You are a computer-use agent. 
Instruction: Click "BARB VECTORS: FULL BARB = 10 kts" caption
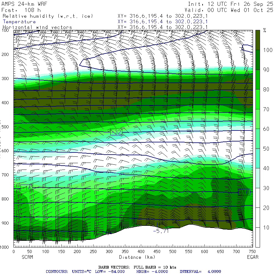pyautogui.click(x=137, y=267)
